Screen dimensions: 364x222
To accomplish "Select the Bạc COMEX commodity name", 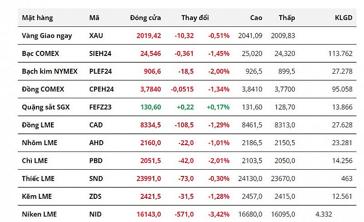I will coord(40,54).
